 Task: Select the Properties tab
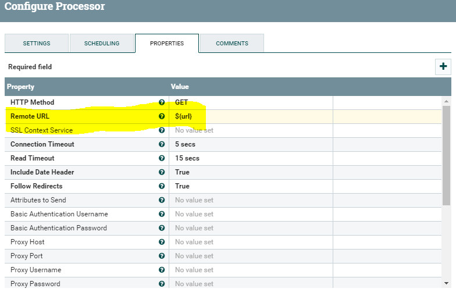click(x=167, y=43)
